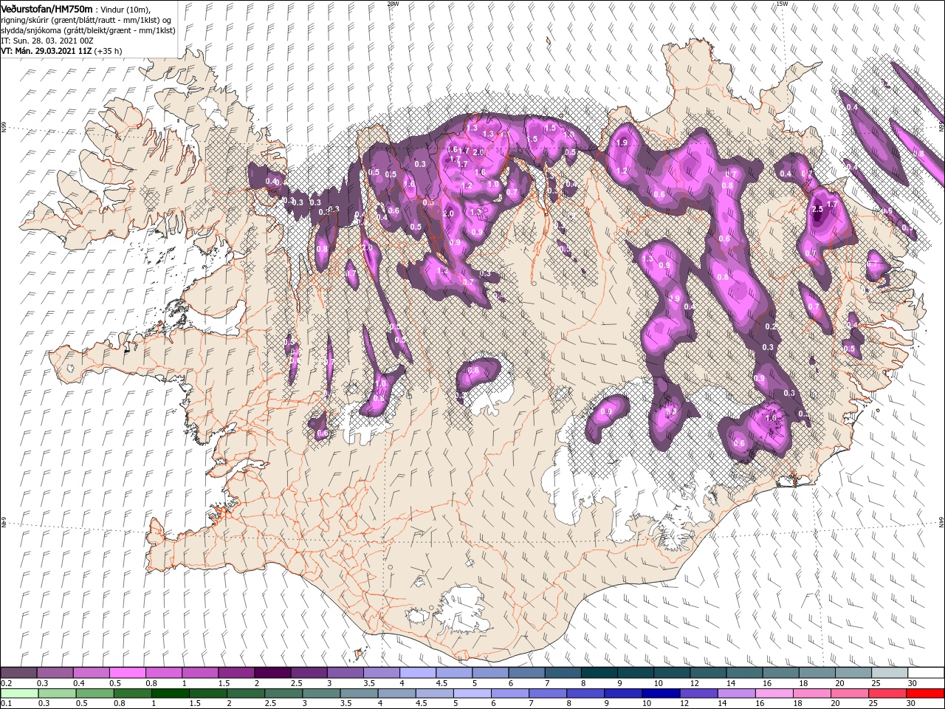
Task: Click the Veðurstofan/HM750m title text
Action: pos(47,8)
